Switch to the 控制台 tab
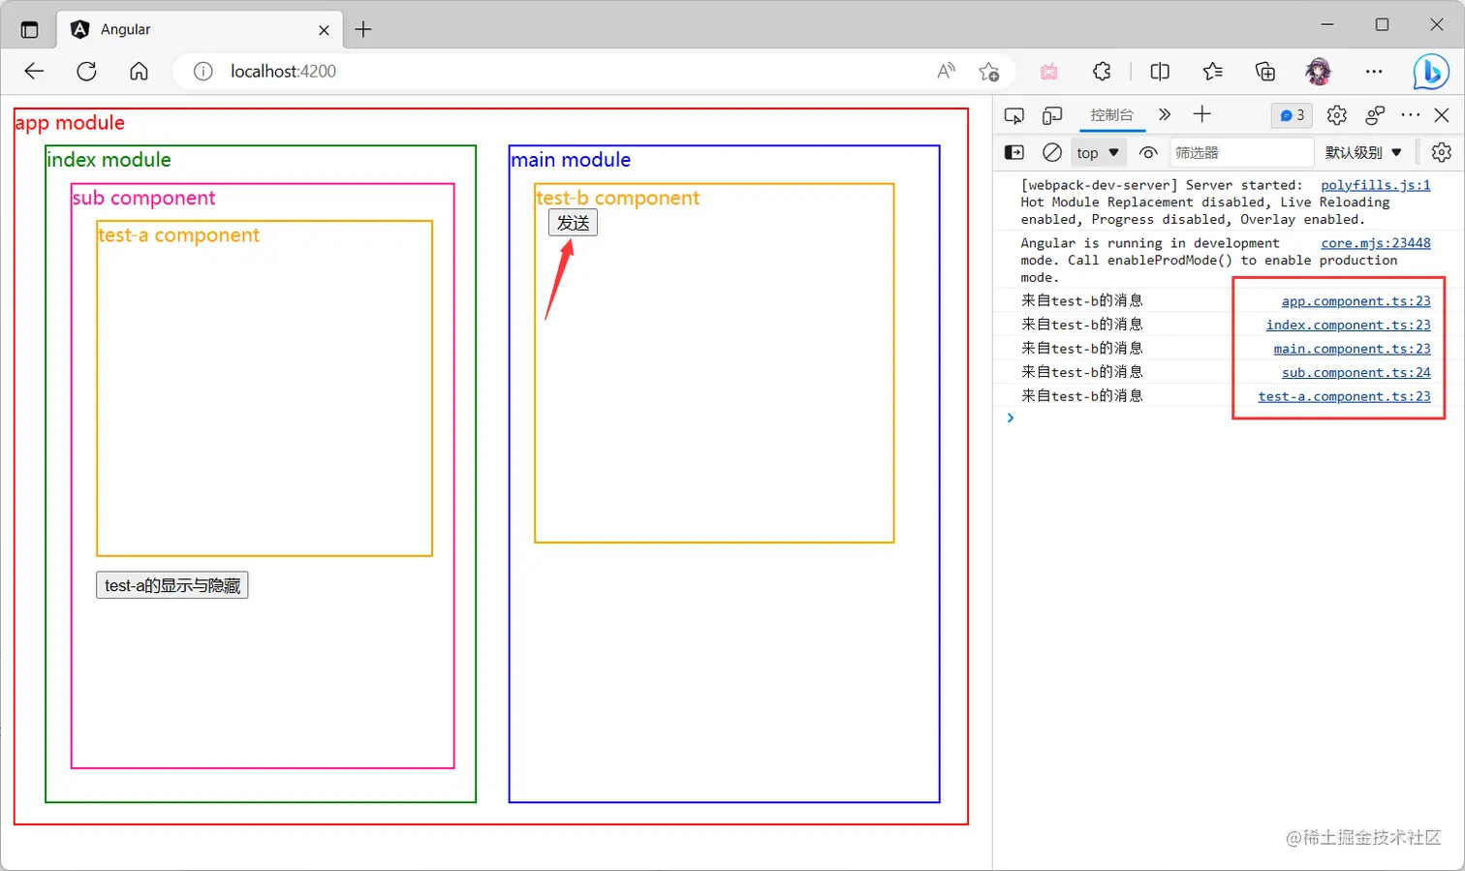Viewport: 1465px width, 871px height. pyautogui.click(x=1111, y=115)
